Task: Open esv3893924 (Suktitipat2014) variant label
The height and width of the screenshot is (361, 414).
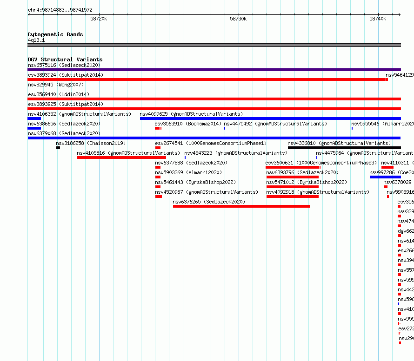Action: [x=66, y=75]
